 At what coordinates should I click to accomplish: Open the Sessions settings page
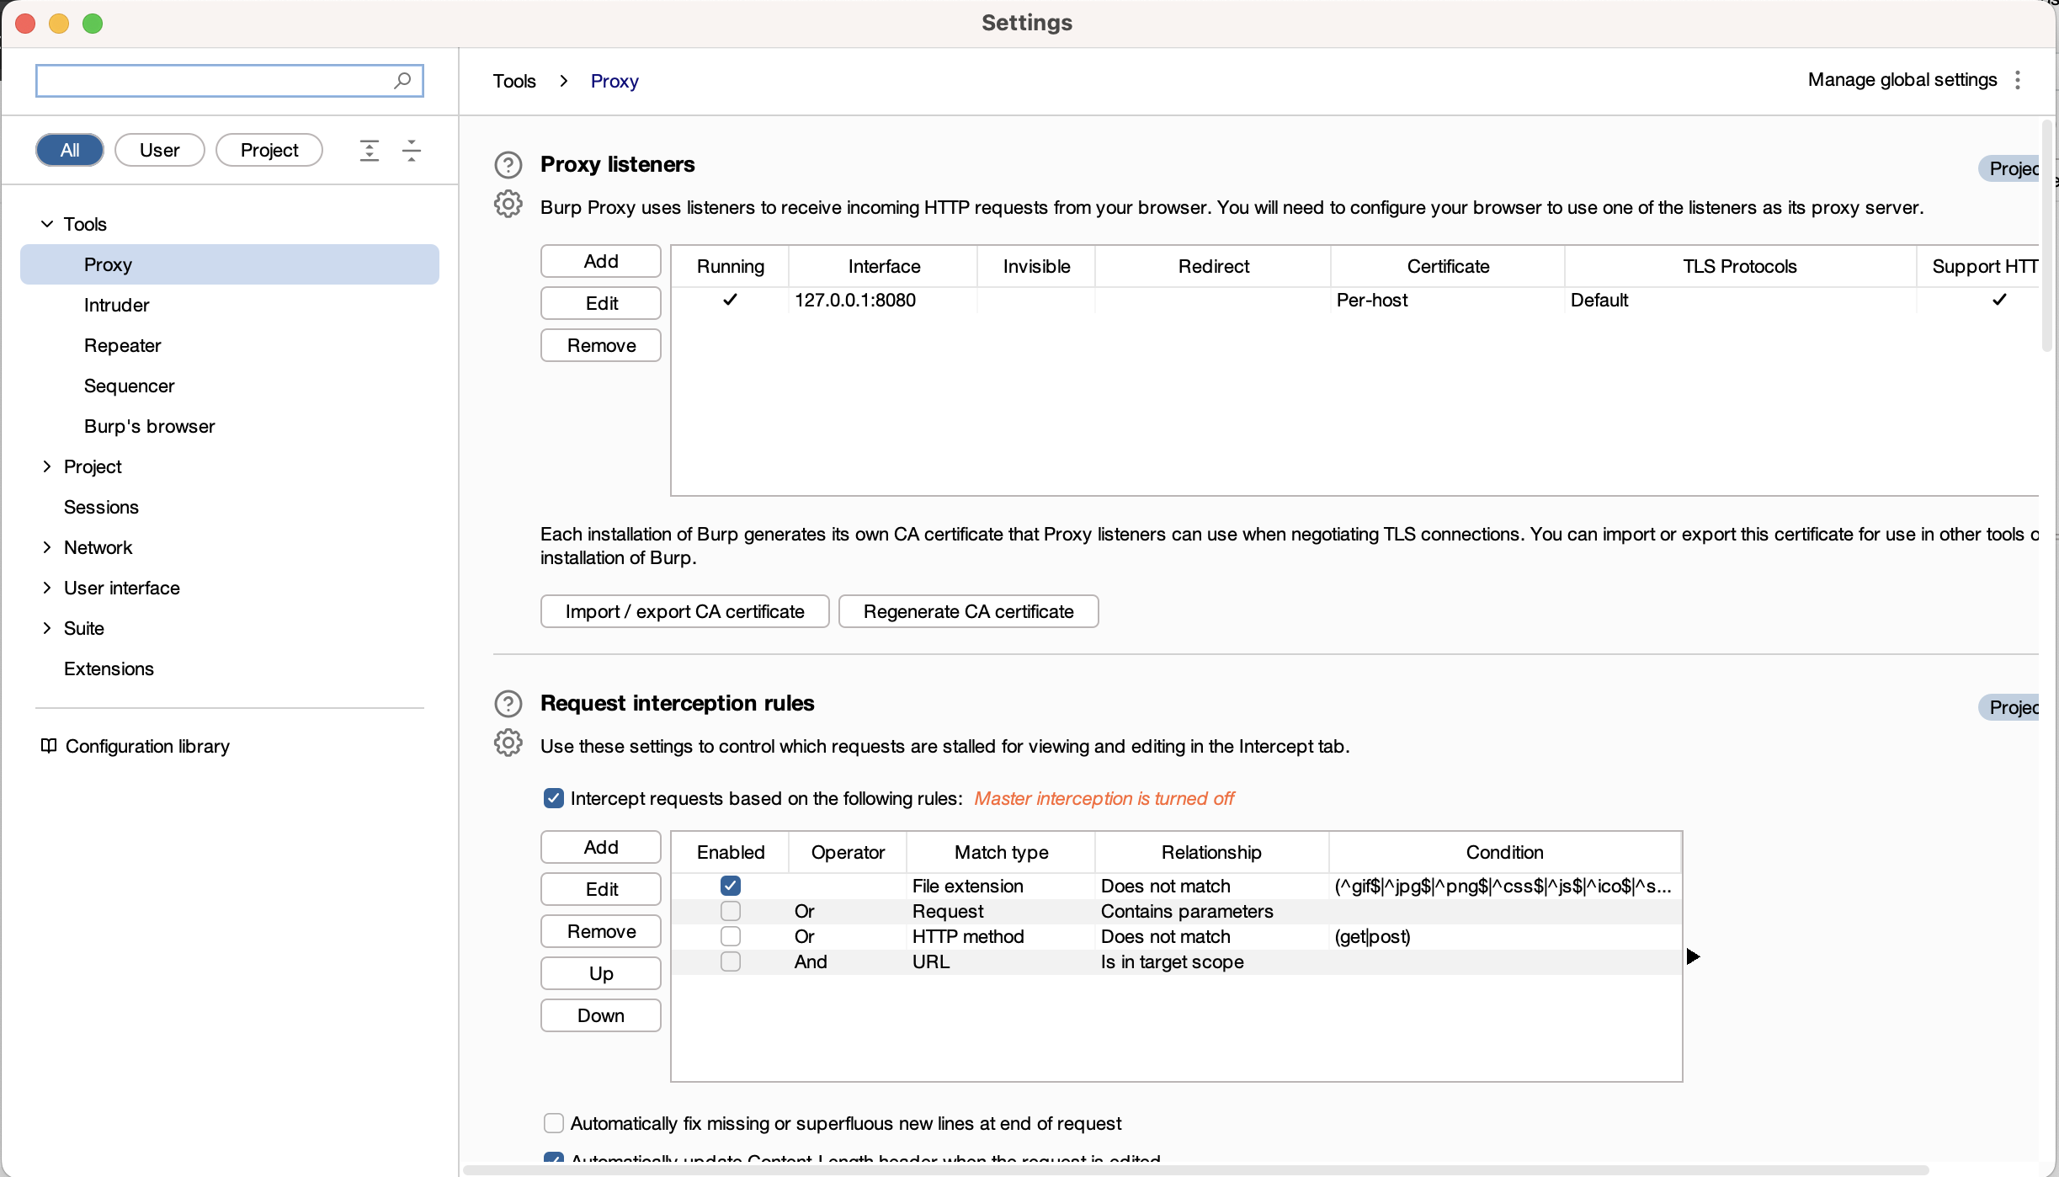coord(101,507)
